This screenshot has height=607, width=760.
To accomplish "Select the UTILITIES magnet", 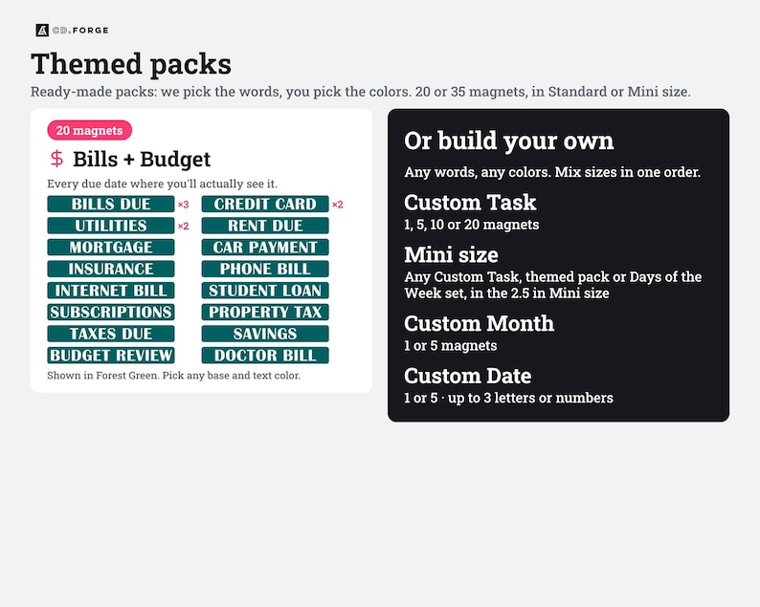I will [111, 226].
